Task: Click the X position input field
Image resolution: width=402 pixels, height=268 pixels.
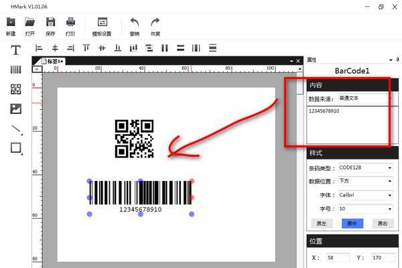Action: point(337,257)
